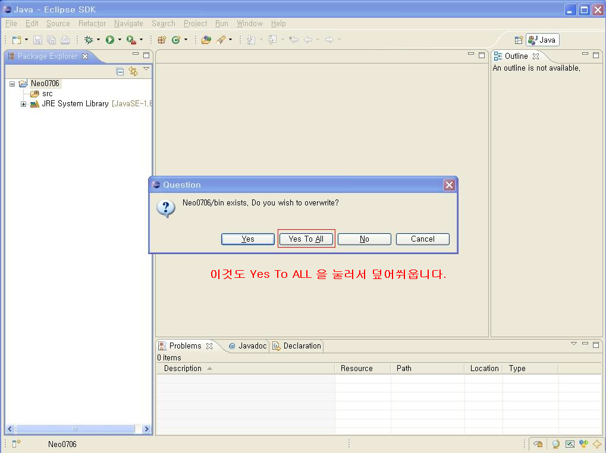The image size is (606, 453).
Task: Click the Run External Tools icon
Action: (x=131, y=40)
